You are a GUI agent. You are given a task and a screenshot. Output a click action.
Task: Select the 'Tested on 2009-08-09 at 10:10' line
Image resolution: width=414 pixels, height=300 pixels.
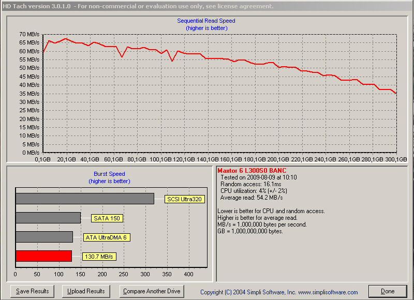(258, 177)
